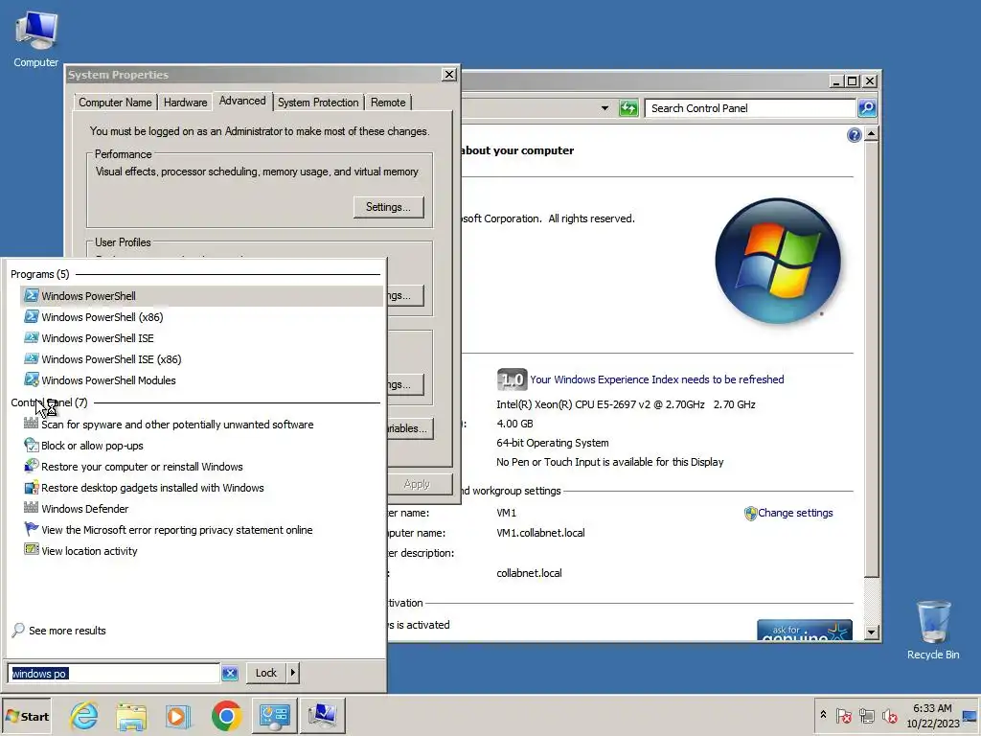Click the Control Panel search magnifier icon
This screenshot has width=981, height=736.
coord(867,108)
